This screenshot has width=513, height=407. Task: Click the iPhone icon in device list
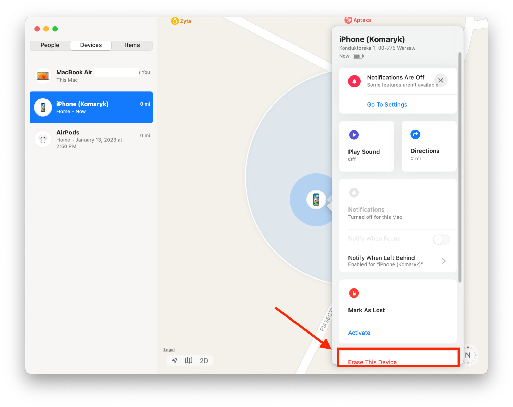pos(43,107)
